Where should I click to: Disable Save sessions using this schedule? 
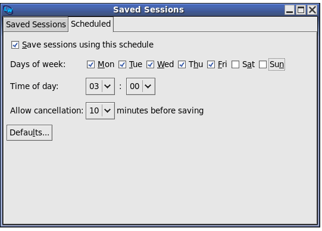pos(15,45)
